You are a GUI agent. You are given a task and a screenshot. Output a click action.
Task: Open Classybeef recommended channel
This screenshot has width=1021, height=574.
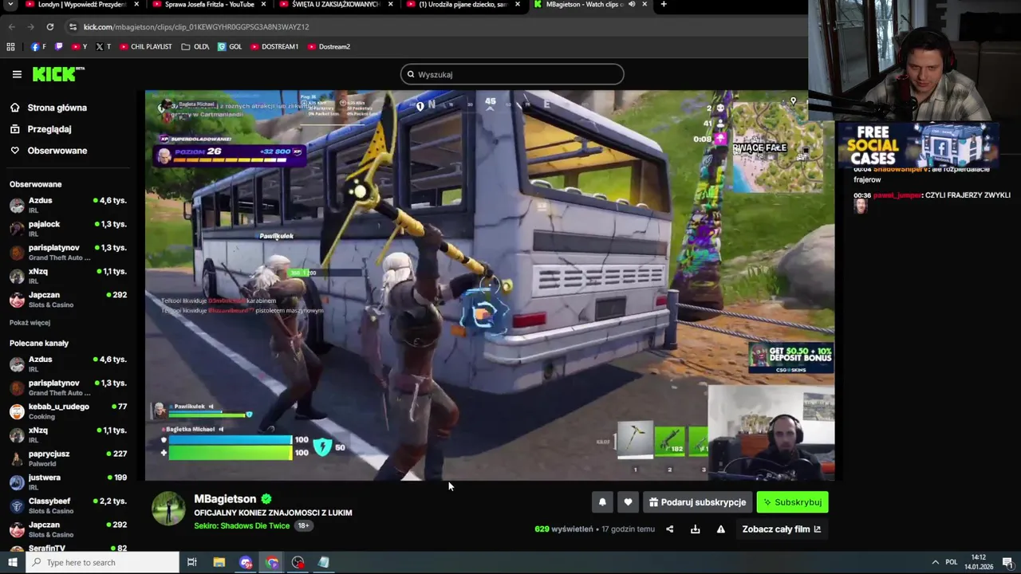[x=68, y=505]
